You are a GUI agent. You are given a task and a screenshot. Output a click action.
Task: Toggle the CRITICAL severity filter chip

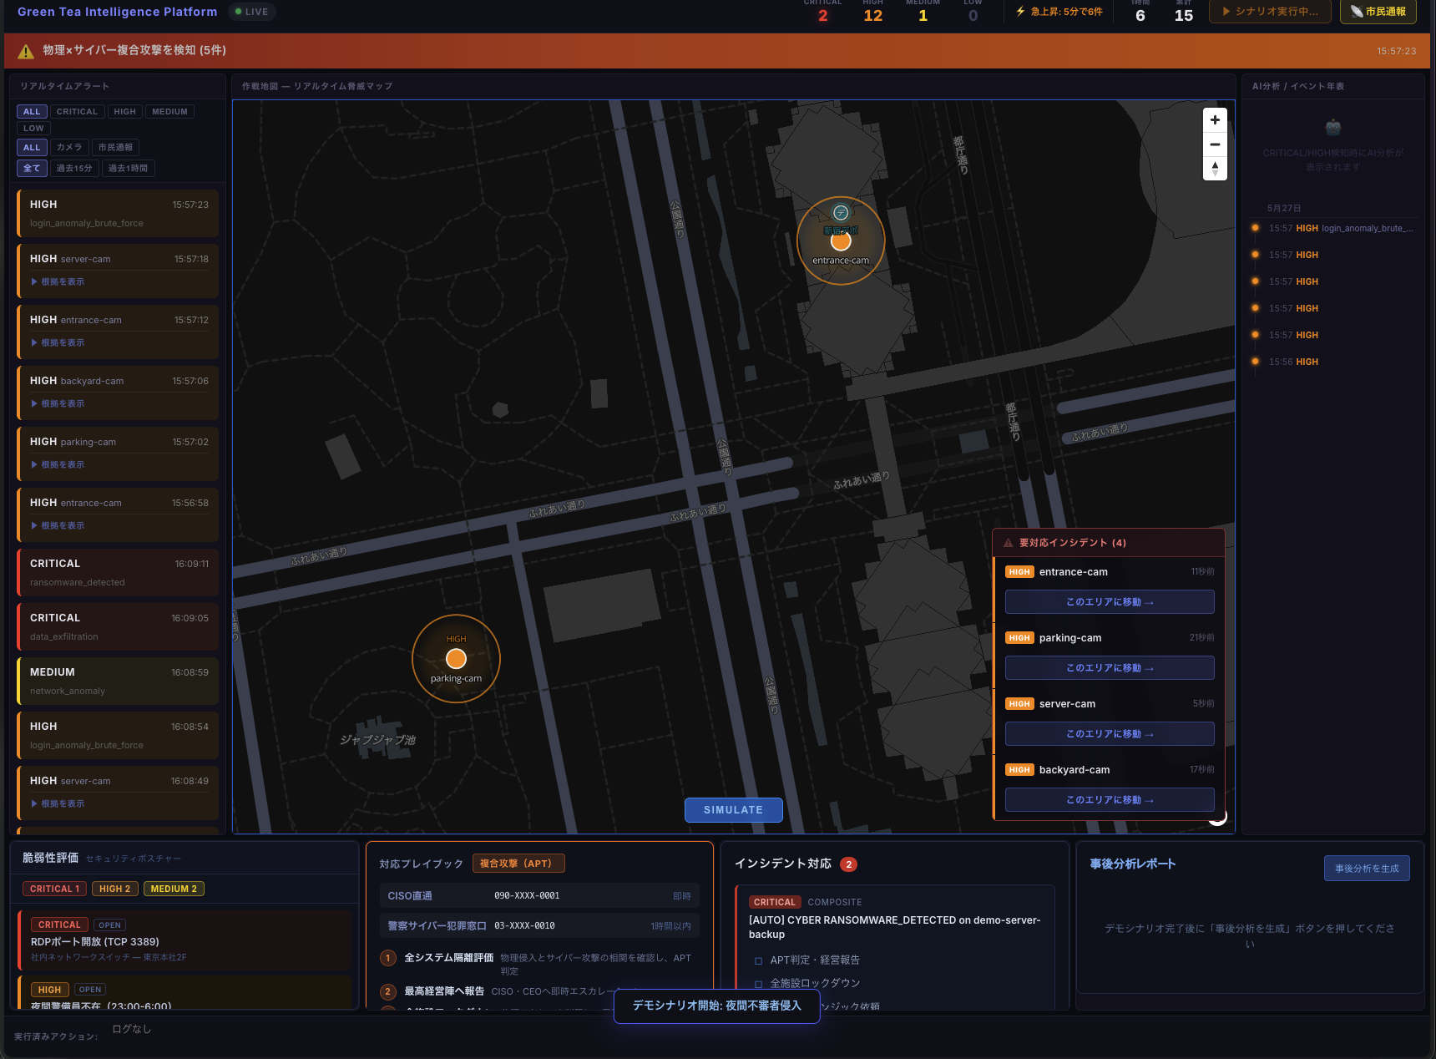[77, 112]
